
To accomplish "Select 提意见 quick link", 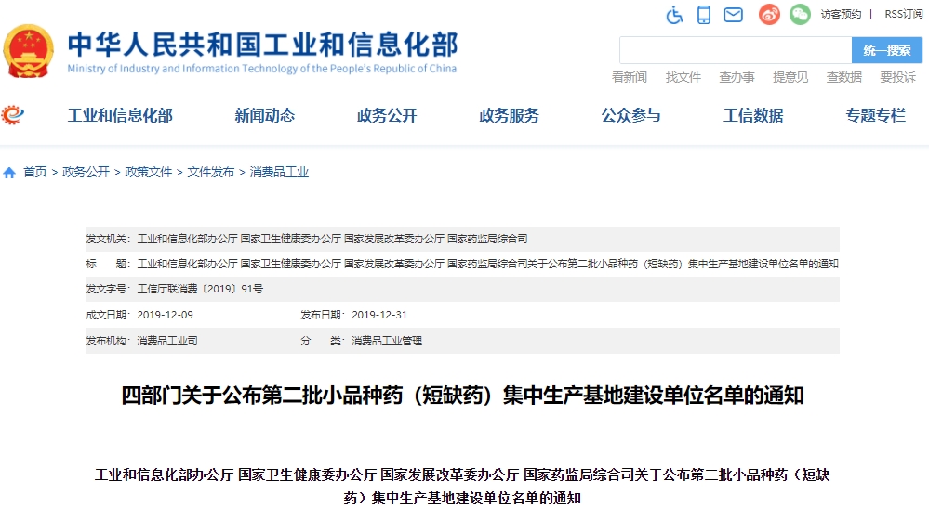I will 790,77.
